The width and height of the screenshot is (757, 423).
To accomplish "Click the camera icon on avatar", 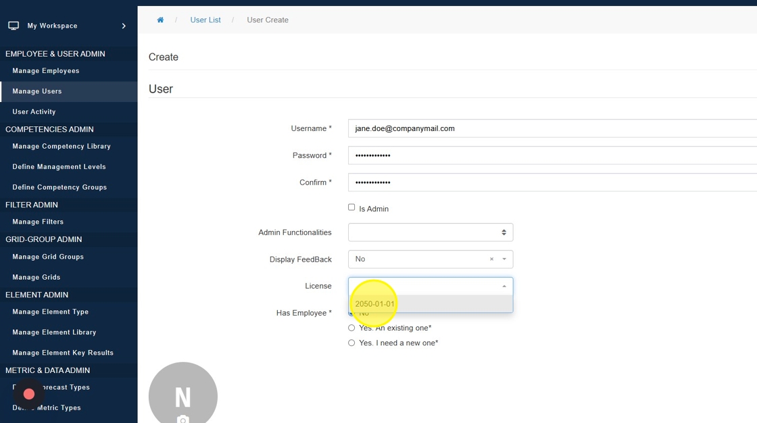I will 182,419.
